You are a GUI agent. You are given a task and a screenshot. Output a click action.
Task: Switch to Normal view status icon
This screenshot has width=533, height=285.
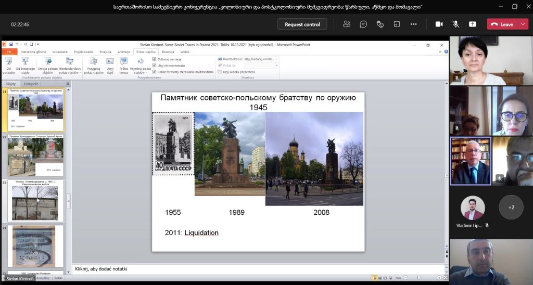374,278
